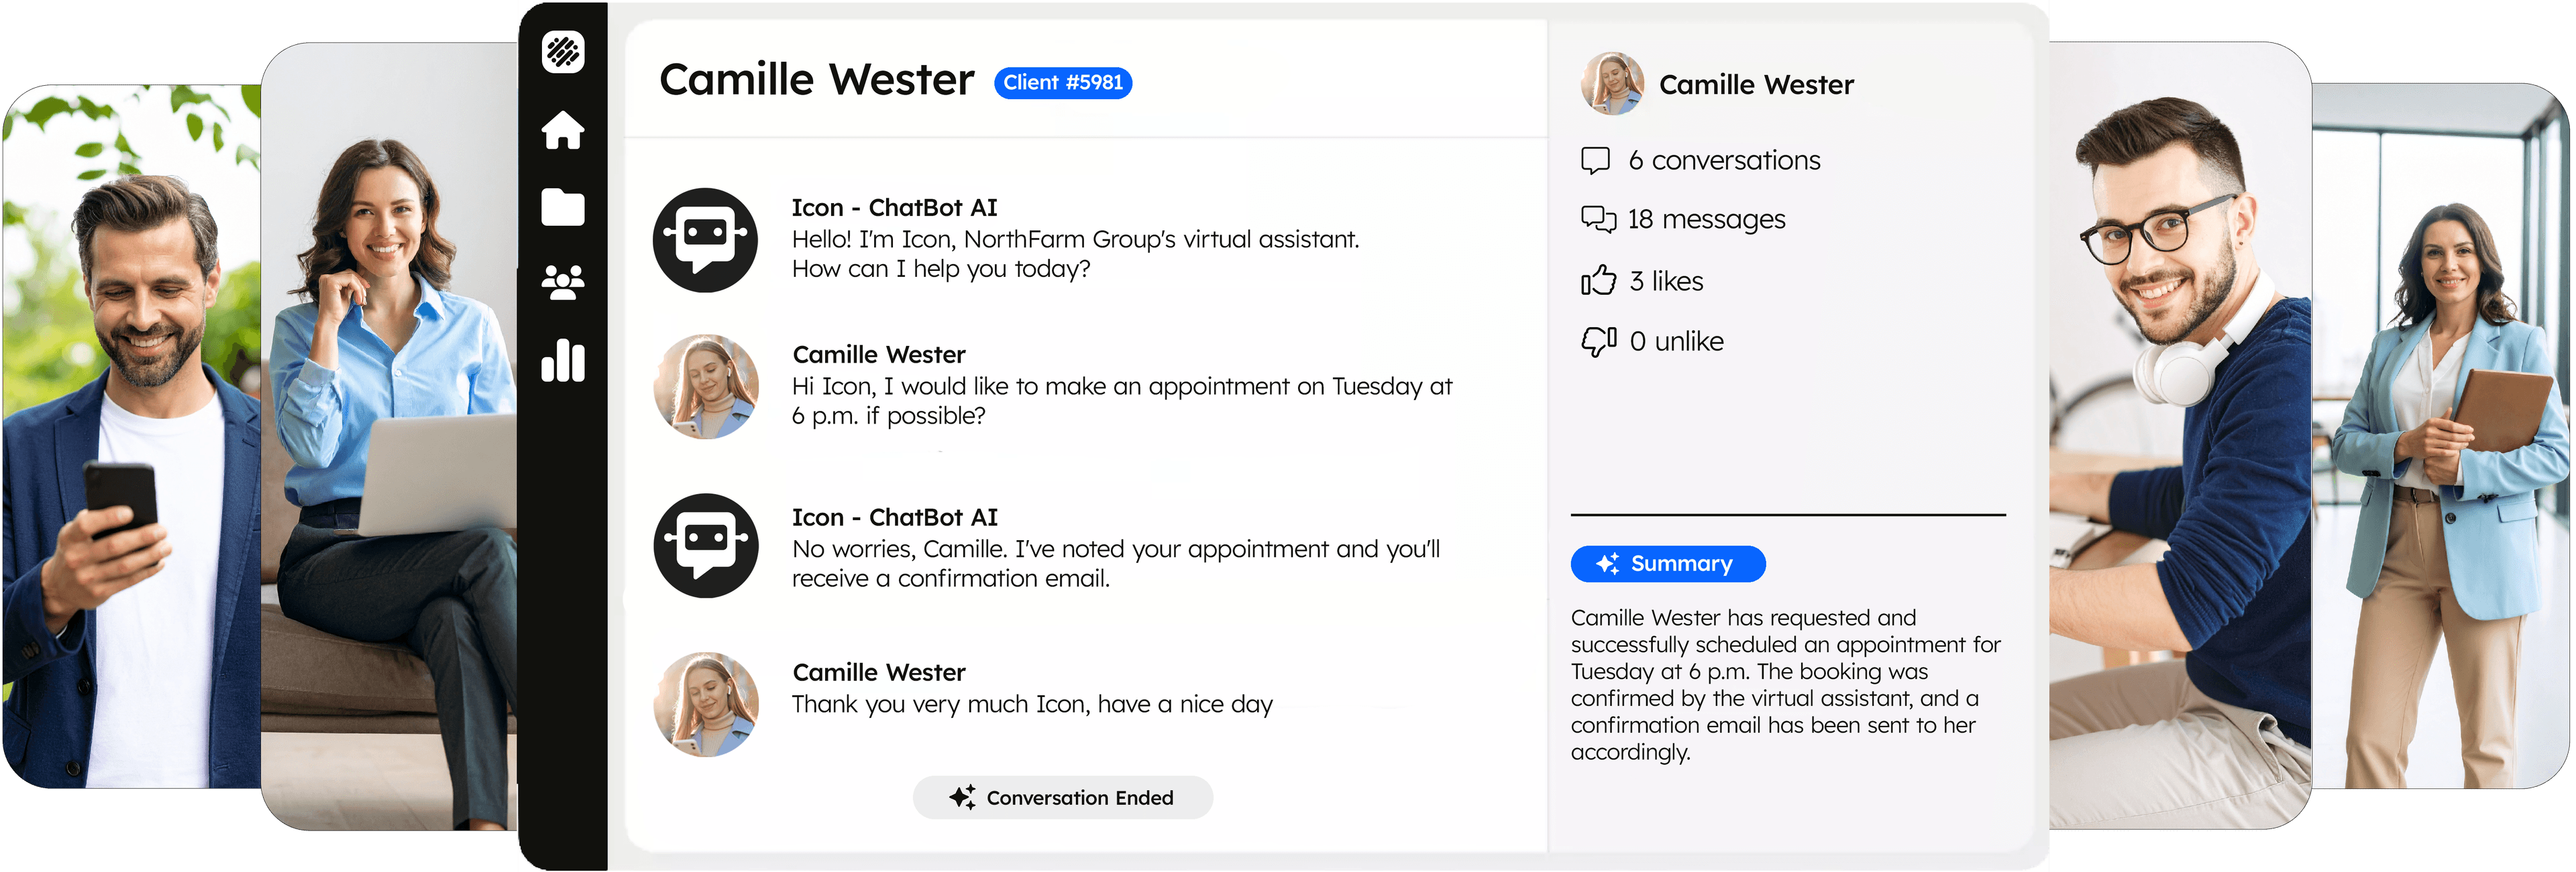Click Camille's avatar beside the thank you message
The image size is (2576, 872).
tap(705, 704)
